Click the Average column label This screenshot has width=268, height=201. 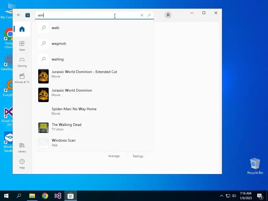[x=114, y=156]
